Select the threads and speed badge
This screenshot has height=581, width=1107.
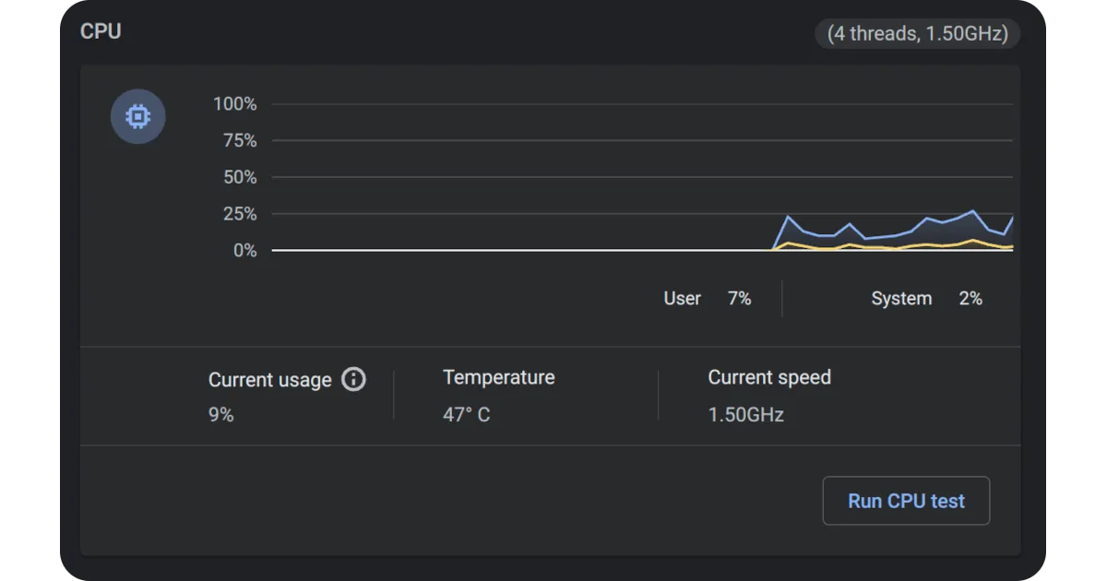tap(918, 34)
